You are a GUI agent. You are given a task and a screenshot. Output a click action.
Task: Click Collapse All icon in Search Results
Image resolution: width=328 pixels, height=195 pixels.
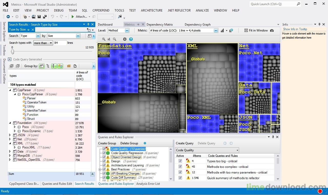click(17, 66)
